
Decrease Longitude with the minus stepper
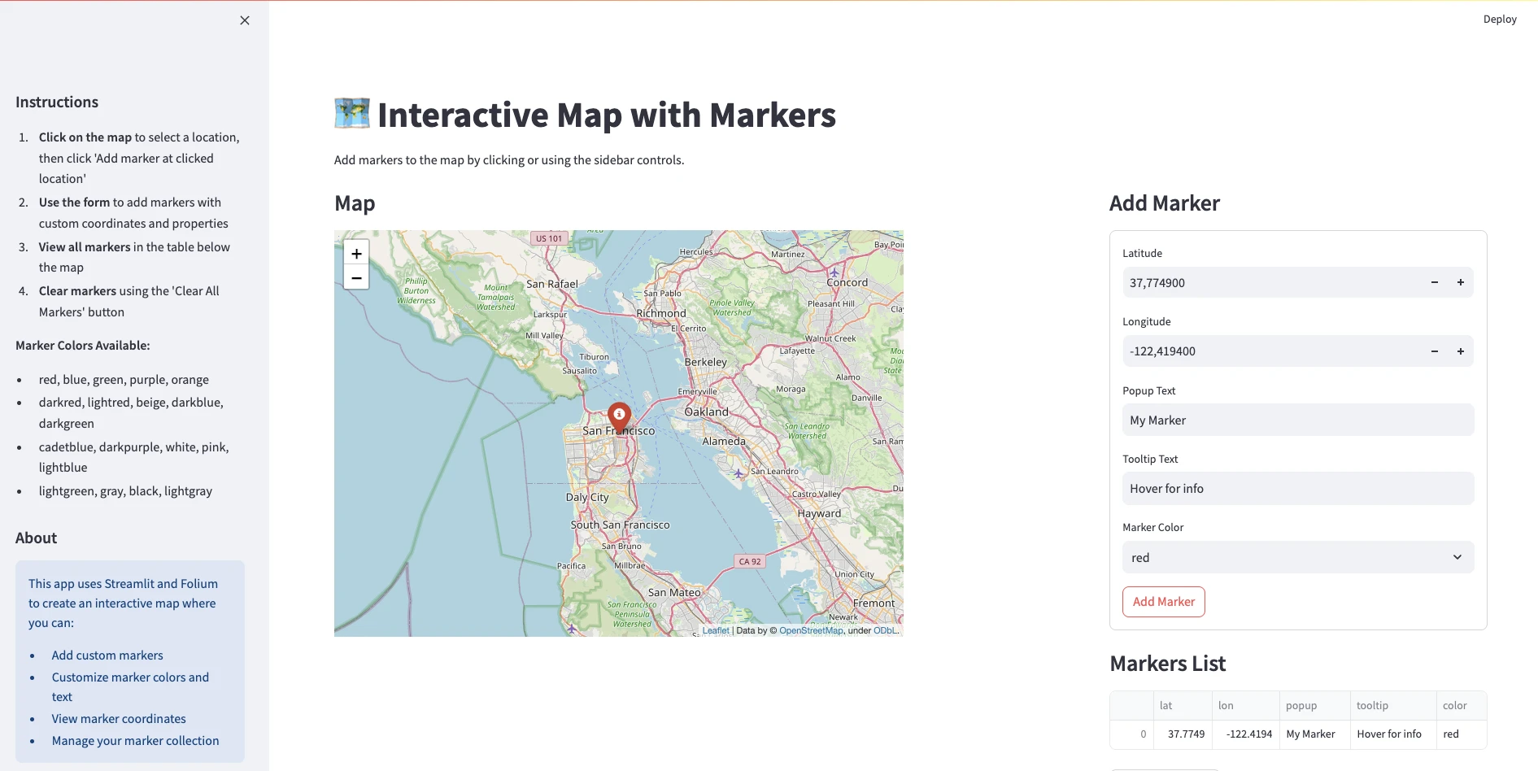pos(1434,351)
